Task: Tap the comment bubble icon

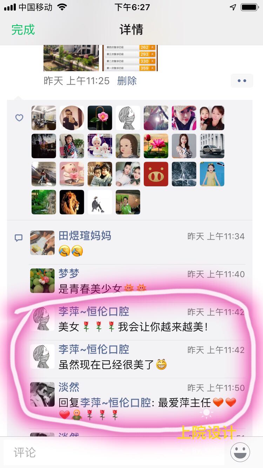Action: (x=19, y=238)
